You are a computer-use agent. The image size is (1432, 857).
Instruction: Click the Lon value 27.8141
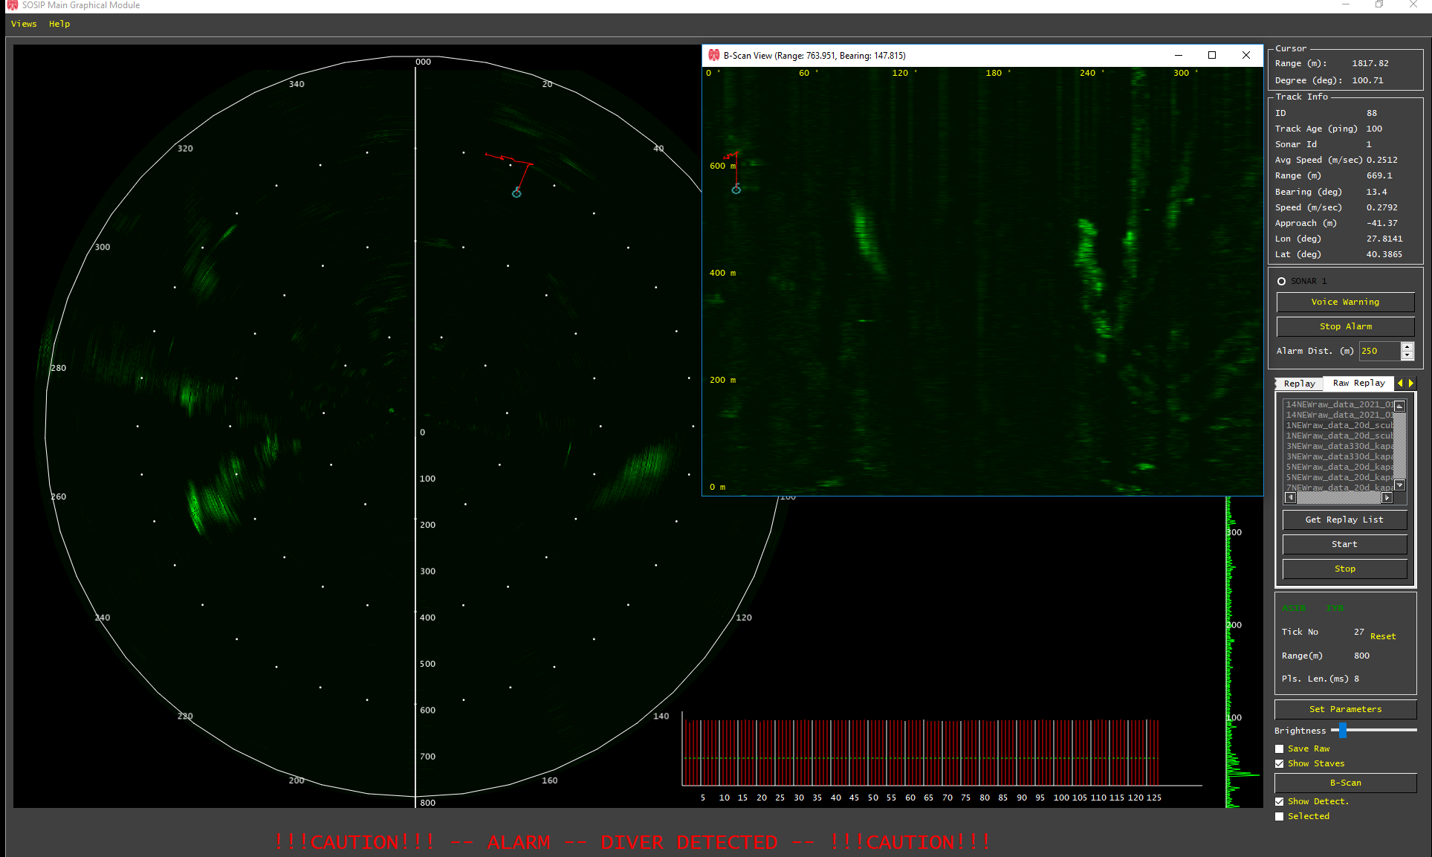1384,239
